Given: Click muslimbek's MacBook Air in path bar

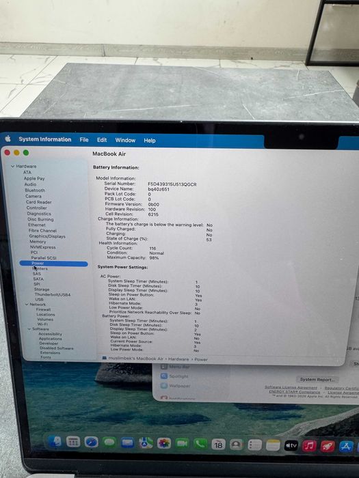Looking at the screenshot, I should 136,358.
